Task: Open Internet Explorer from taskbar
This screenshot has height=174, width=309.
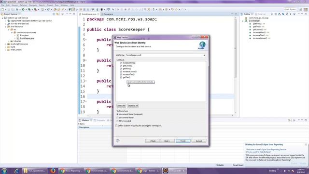Action: [16, 171]
